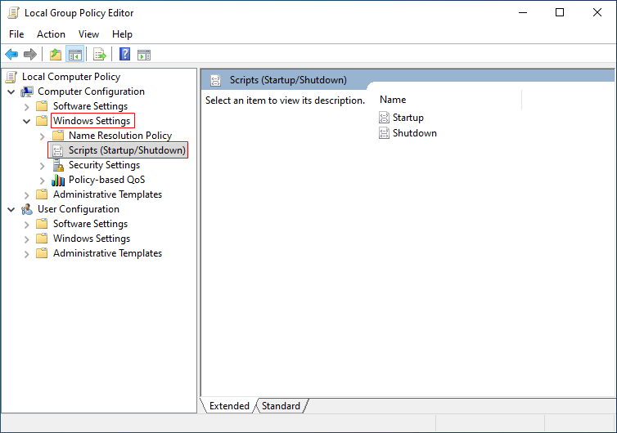This screenshot has height=433, width=617.
Task: Open the blue Help question-mark icon
Action: click(x=124, y=54)
